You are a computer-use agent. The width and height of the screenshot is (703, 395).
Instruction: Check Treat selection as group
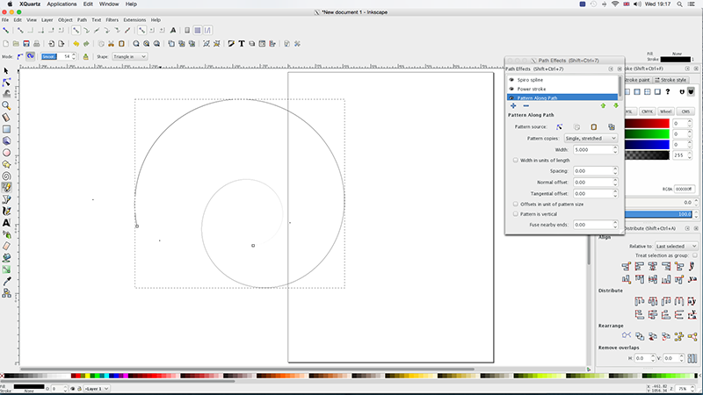(x=695, y=255)
